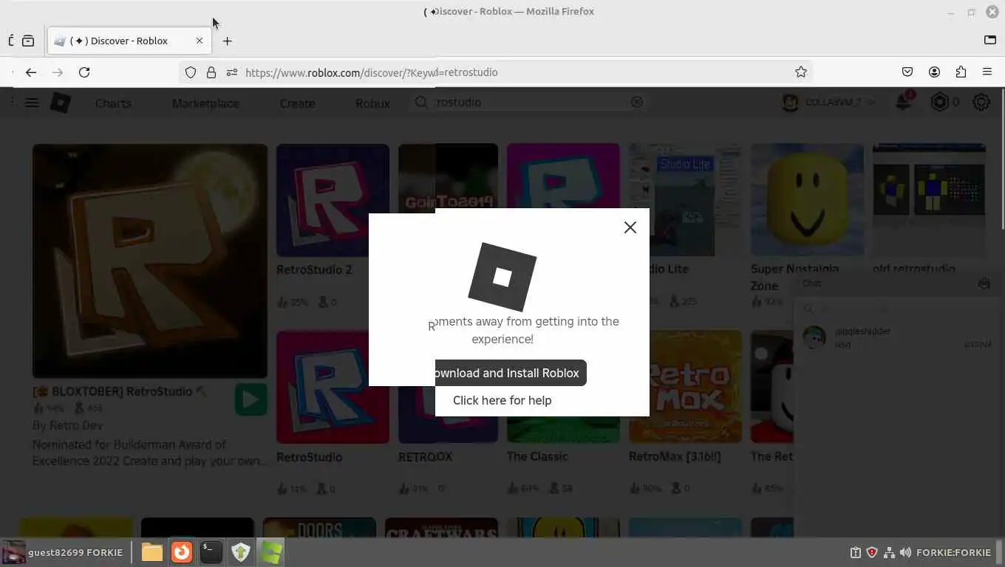Viewport: 1005px width, 567px height.
Task: Open file manager from taskbar
Action: pos(152,552)
